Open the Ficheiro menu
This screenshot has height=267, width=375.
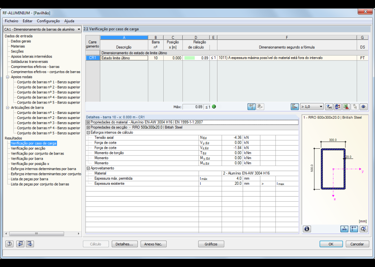11,21
